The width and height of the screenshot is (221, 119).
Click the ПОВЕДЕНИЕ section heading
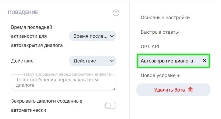pos(23,12)
